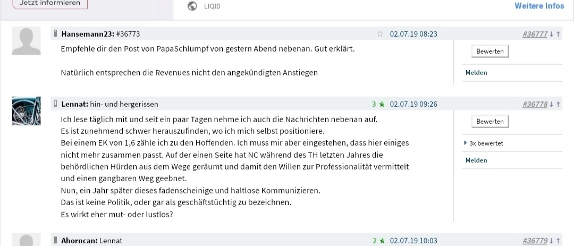The height and width of the screenshot is (246, 574).
Task: Click the status icon before Hansemann23
Action: click(x=55, y=33)
